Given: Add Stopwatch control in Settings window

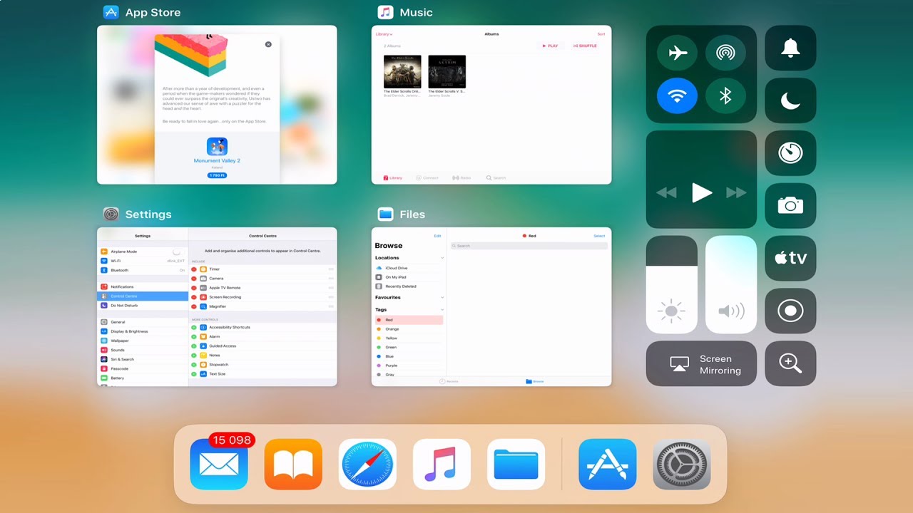Looking at the screenshot, I should 194,365.
